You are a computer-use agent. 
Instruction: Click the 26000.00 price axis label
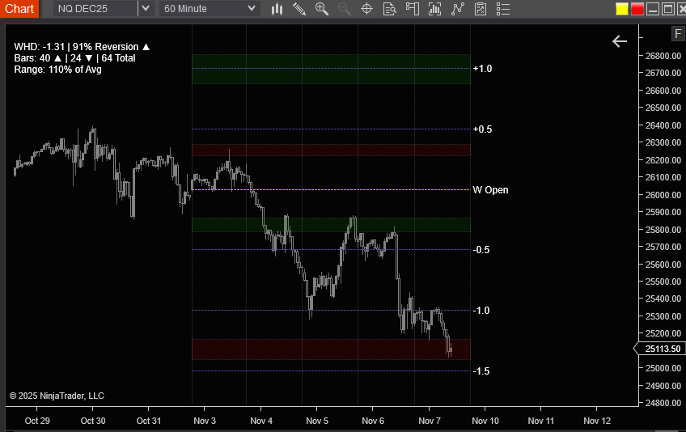(x=663, y=195)
